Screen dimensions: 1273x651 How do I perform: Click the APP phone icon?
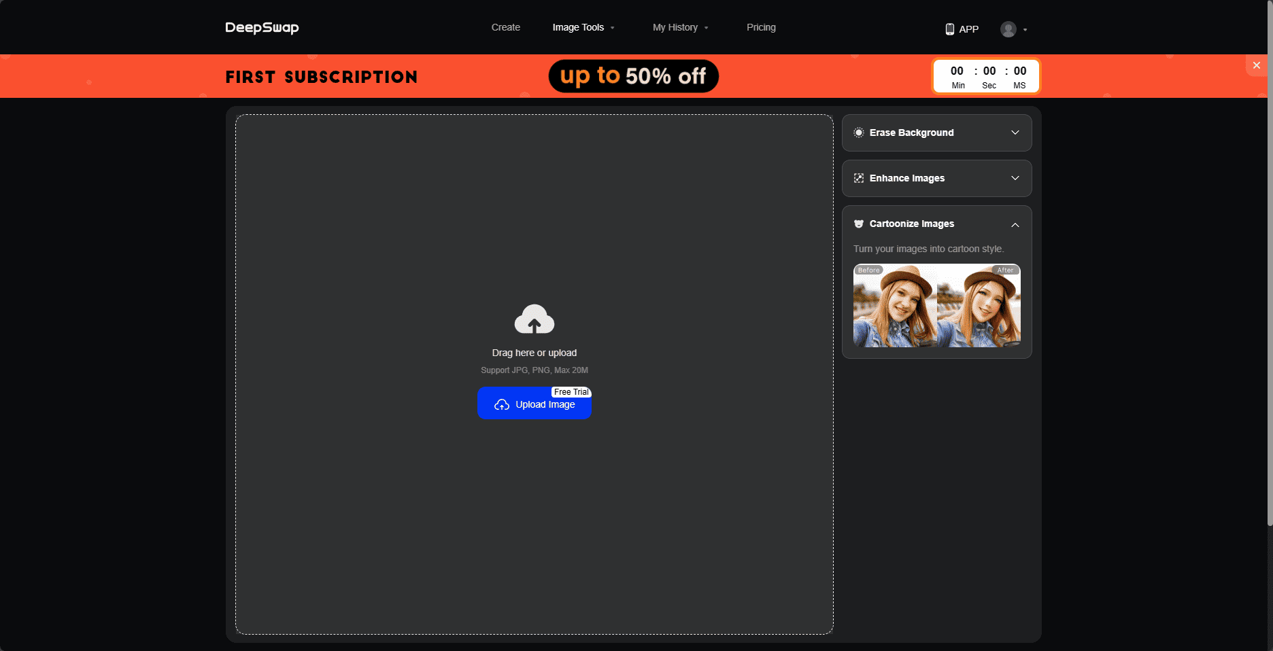click(949, 29)
